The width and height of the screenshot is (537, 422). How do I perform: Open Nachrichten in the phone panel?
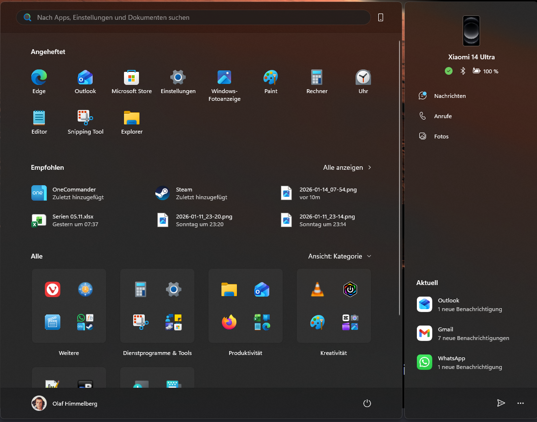tap(450, 96)
